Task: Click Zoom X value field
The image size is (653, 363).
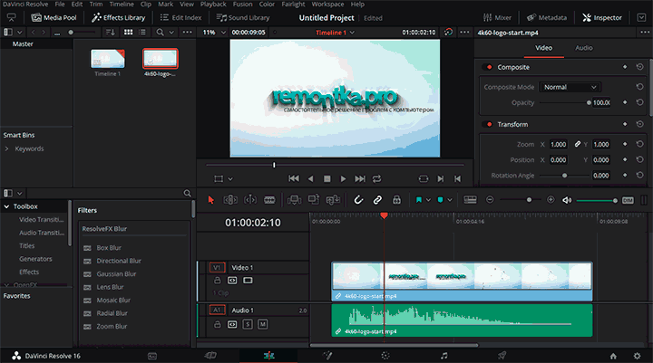Action: tap(559, 144)
